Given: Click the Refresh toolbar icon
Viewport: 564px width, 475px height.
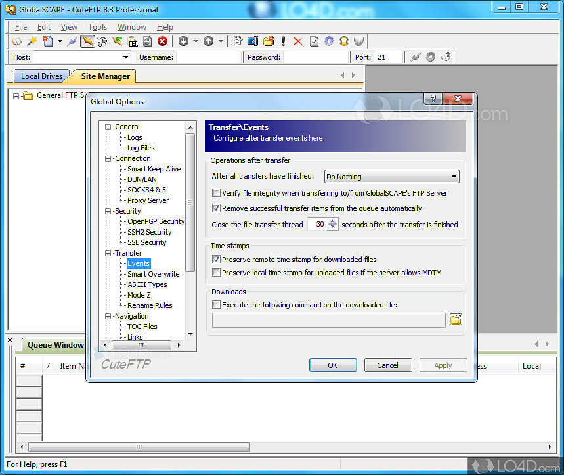Looking at the screenshot, I should pyautogui.click(x=148, y=41).
